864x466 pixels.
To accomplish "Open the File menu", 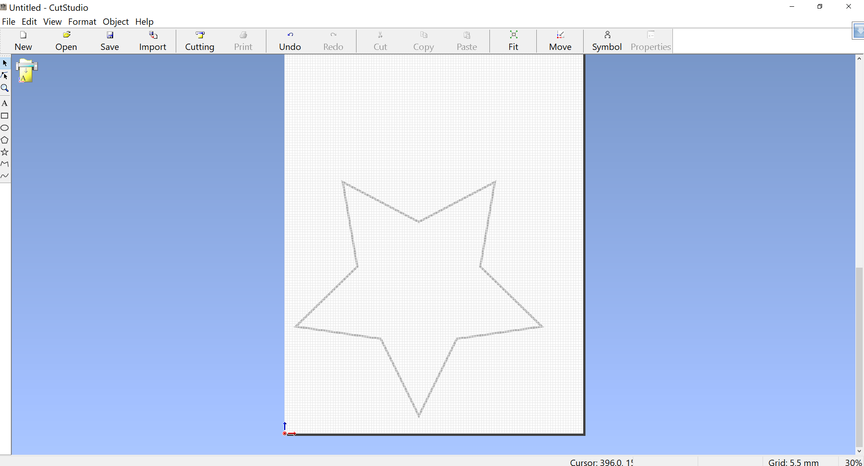I will 9,22.
